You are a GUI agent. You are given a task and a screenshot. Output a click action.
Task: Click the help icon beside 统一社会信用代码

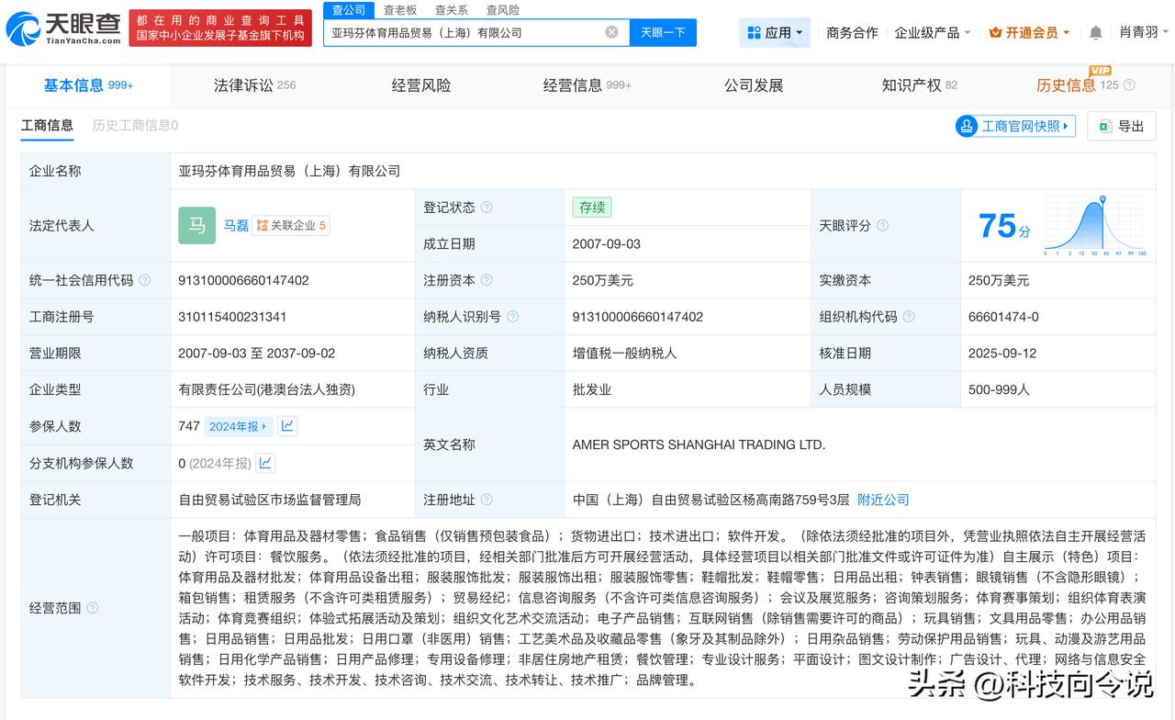pyautogui.click(x=144, y=280)
